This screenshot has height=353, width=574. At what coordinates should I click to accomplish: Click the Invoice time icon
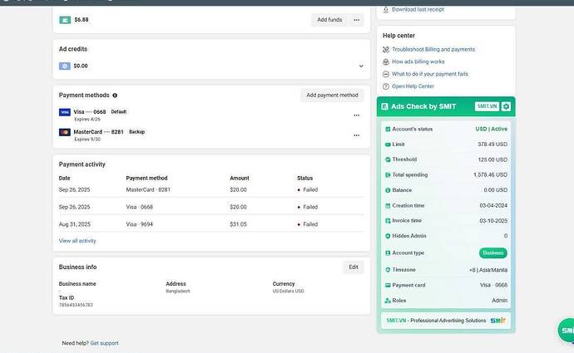click(x=388, y=221)
